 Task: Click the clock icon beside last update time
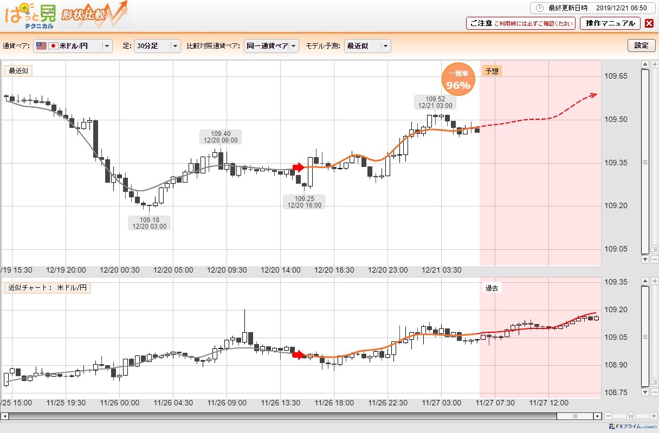click(539, 8)
